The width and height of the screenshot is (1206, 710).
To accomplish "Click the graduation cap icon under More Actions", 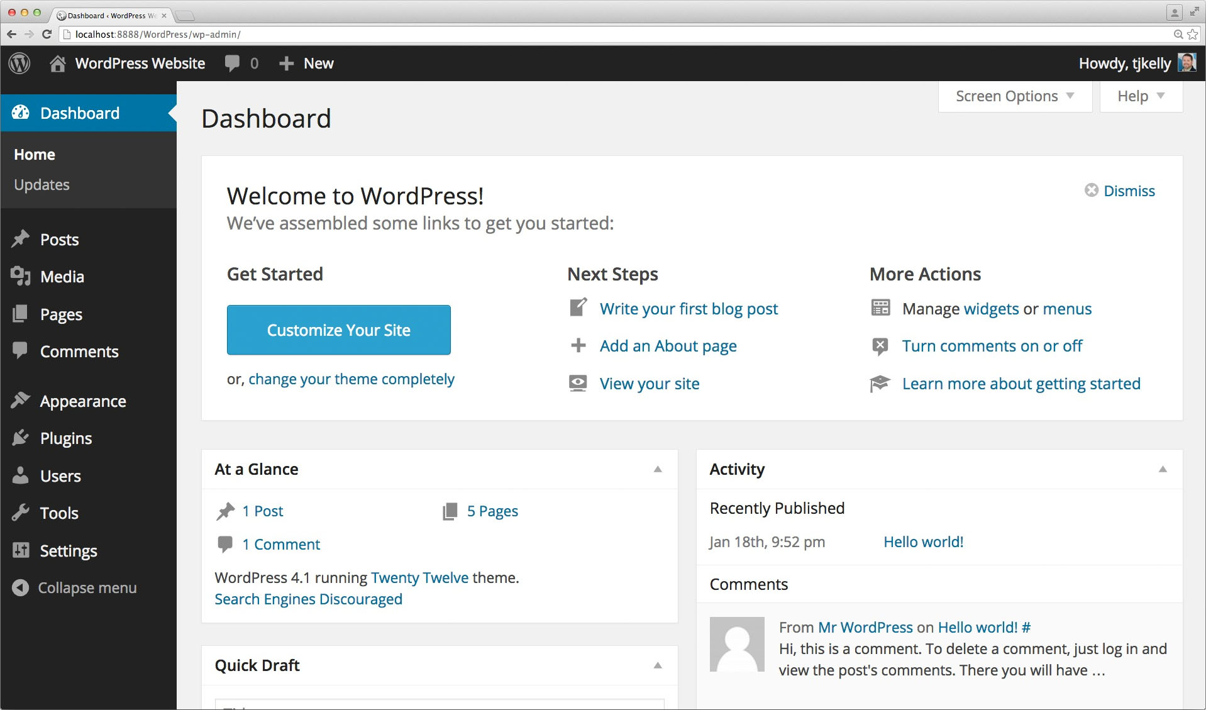I will pos(880,383).
